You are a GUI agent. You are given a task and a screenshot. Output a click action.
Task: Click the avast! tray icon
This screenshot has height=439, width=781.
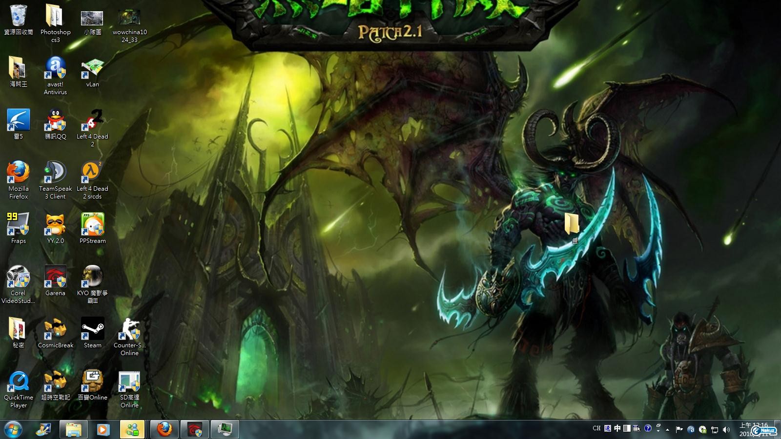691,430
